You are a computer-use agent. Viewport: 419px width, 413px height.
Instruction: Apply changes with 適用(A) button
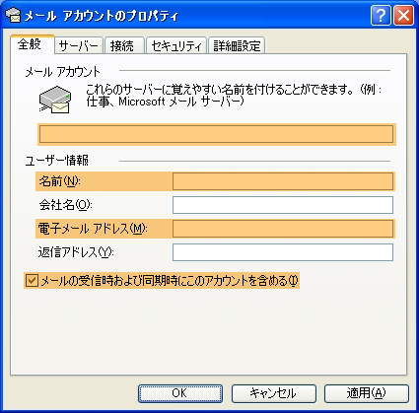[367, 393]
